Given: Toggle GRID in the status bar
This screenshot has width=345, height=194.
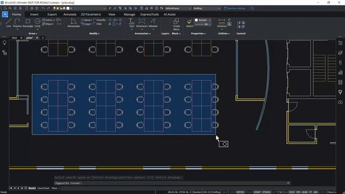Looking at the screenshot, I should (x=232, y=192).
